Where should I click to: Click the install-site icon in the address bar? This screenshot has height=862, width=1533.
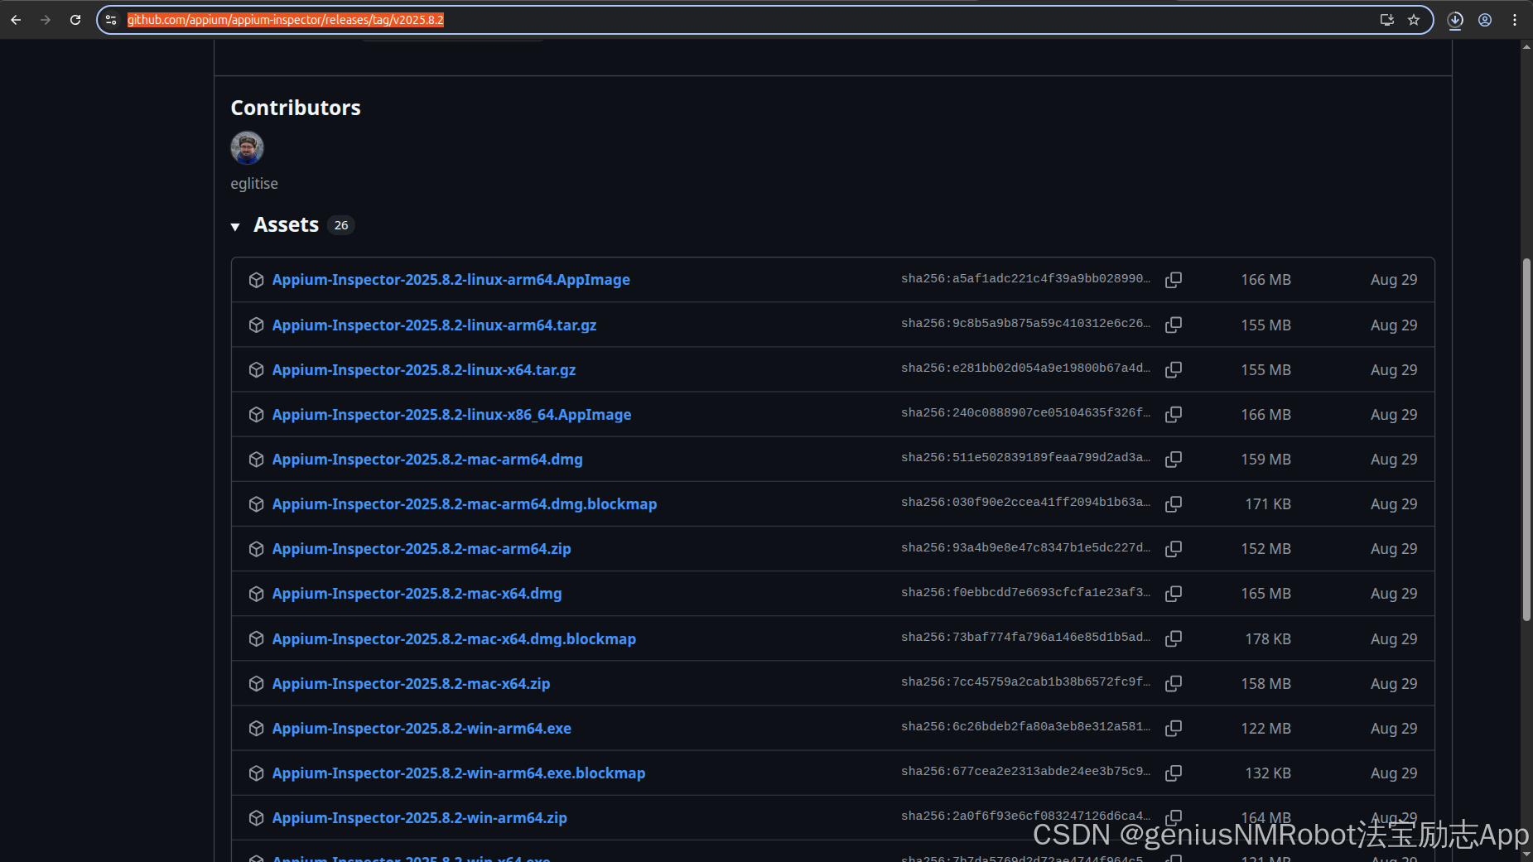1387,19
